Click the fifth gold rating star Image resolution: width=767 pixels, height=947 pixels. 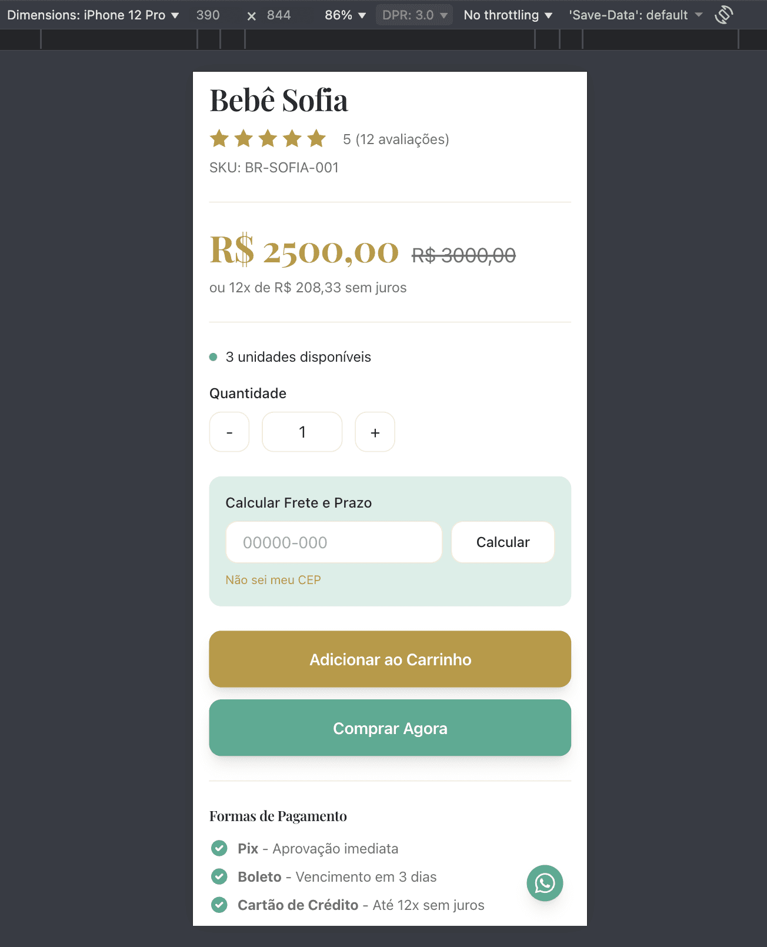[316, 139]
